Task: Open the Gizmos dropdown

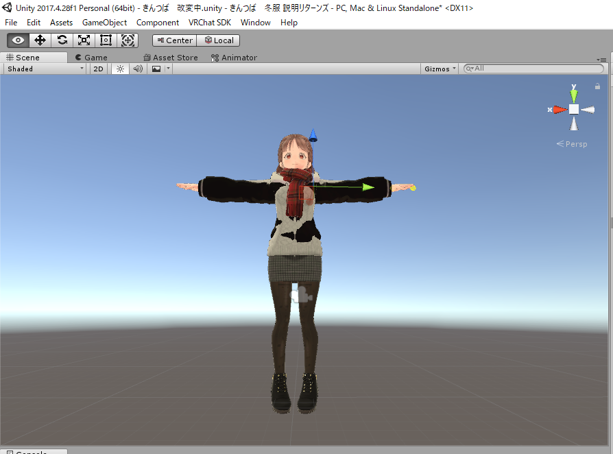Action: (440, 69)
